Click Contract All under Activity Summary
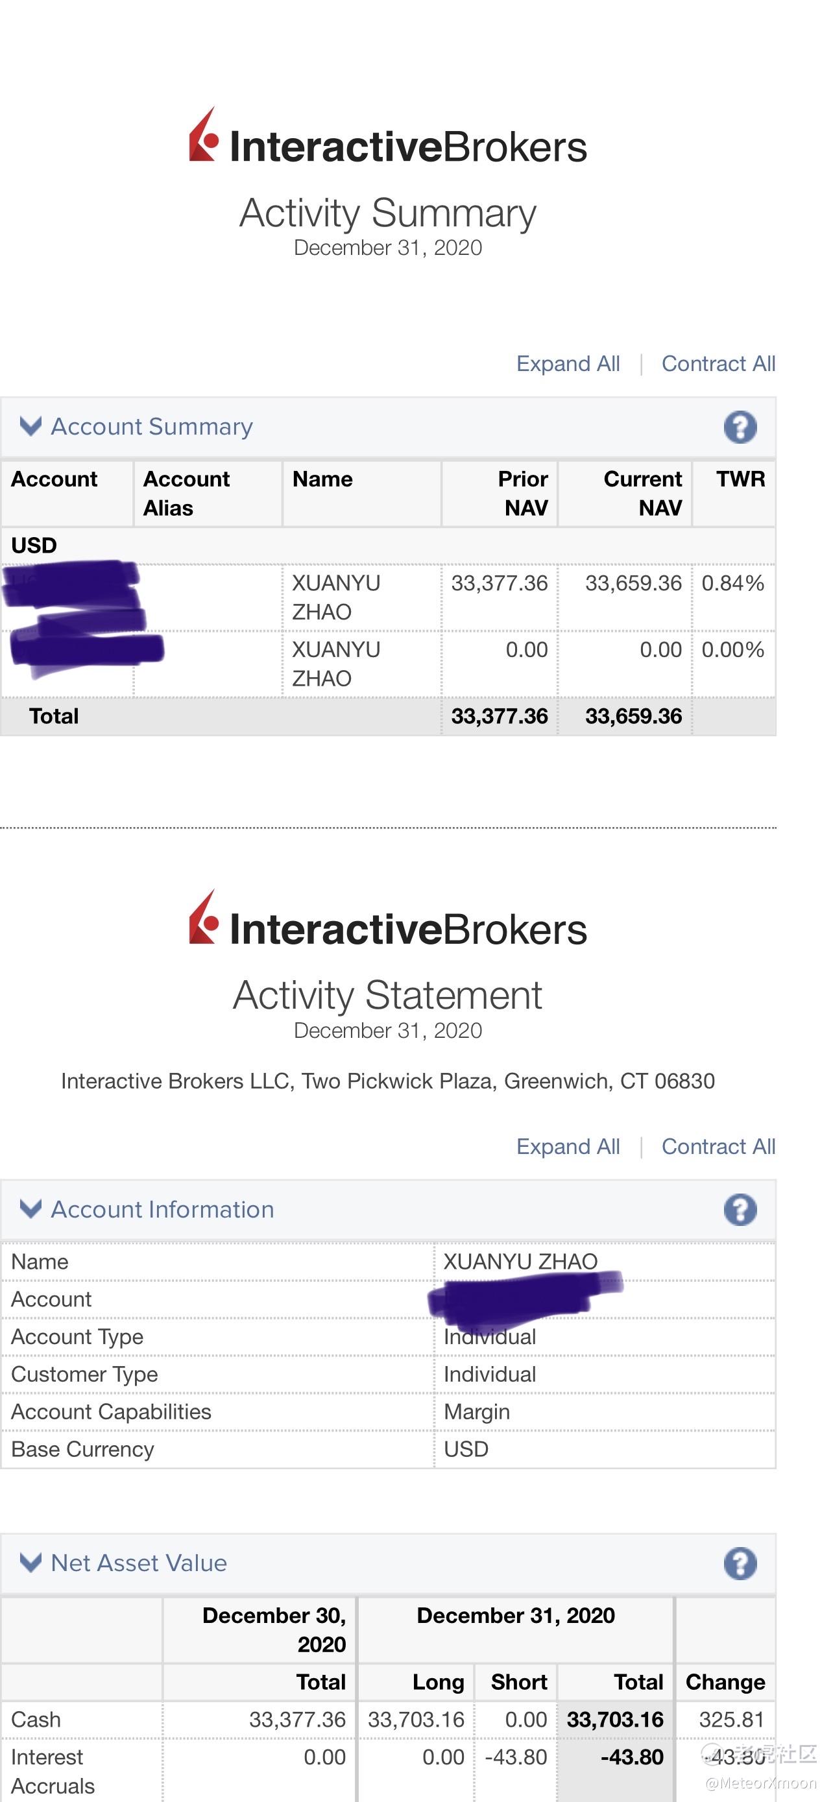Screen dimensions: 833x1802 pos(718,364)
